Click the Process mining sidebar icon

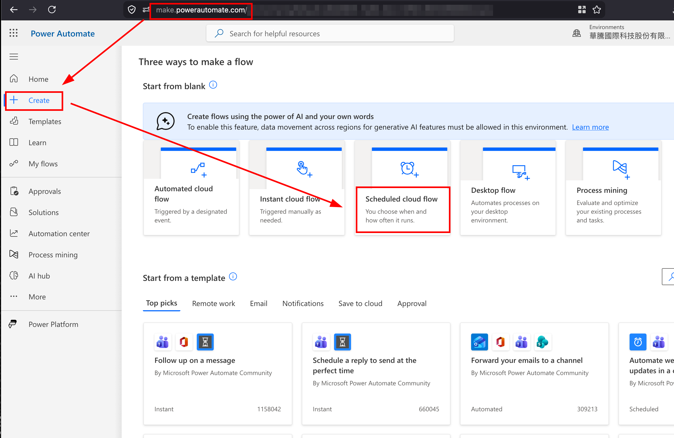[13, 254]
